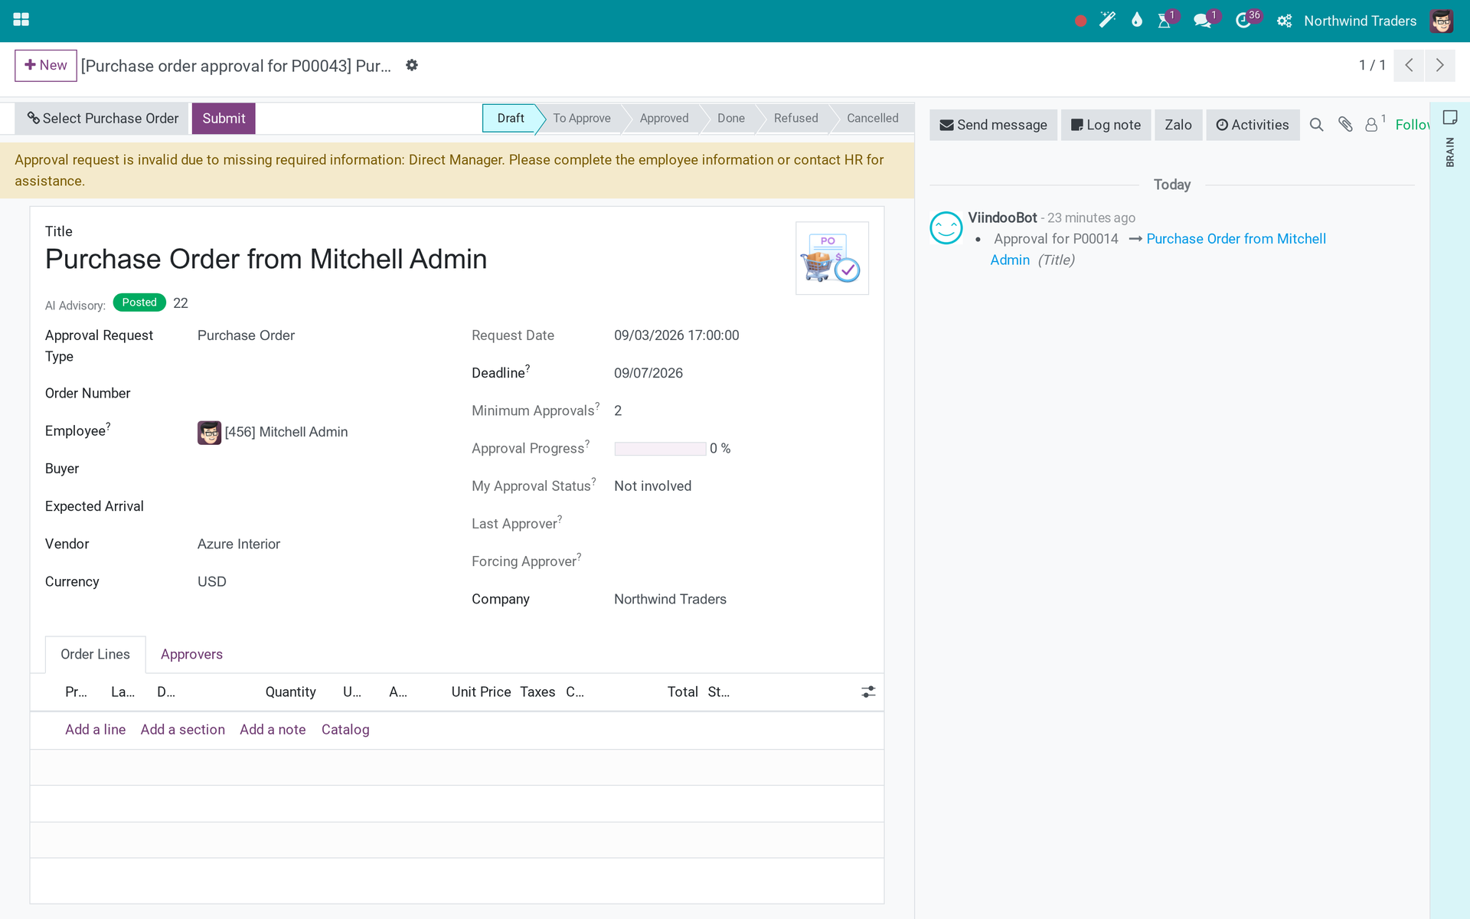The width and height of the screenshot is (1470, 919).
Task: Click the red recording dot icon
Action: (x=1080, y=21)
